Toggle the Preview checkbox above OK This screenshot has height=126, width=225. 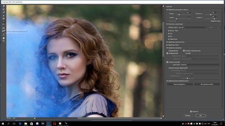tap(191, 111)
